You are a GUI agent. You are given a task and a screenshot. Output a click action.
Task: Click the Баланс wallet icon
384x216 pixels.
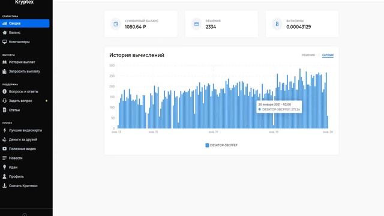[x=4, y=32]
